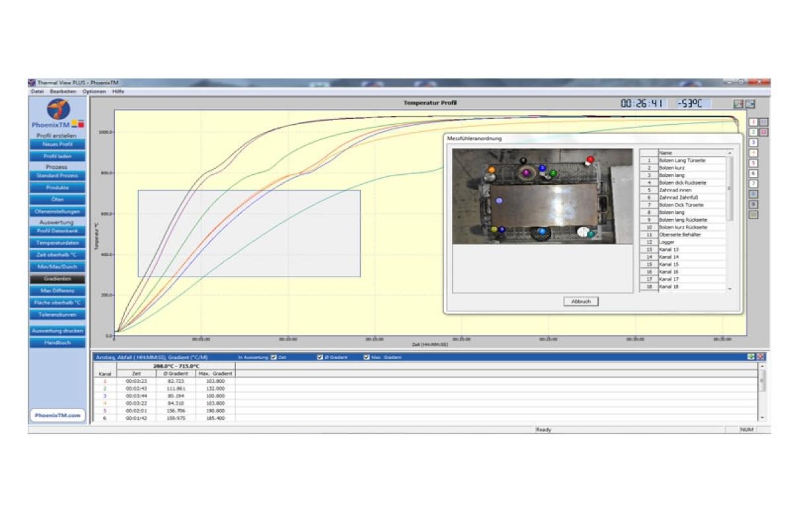Click the Neues Profil button
The width and height of the screenshot is (793, 528).
pyautogui.click(x=57, y=144)
